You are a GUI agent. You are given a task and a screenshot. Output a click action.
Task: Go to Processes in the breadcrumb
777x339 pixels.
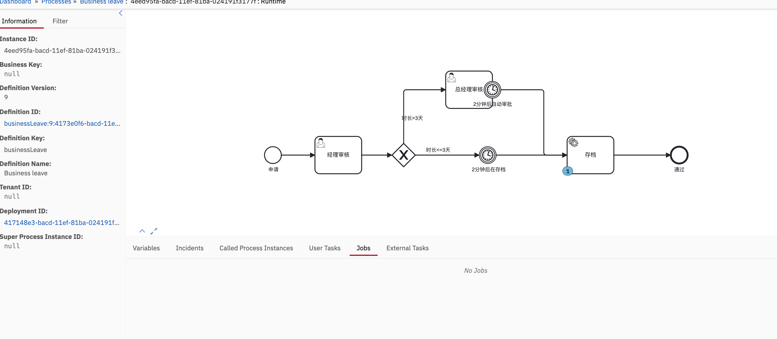(56, 2)
